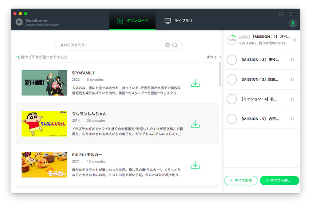Download クレヨンしんちゃん with its download icon
This screenshot has height=206, width=311.
tap(195, 124)
